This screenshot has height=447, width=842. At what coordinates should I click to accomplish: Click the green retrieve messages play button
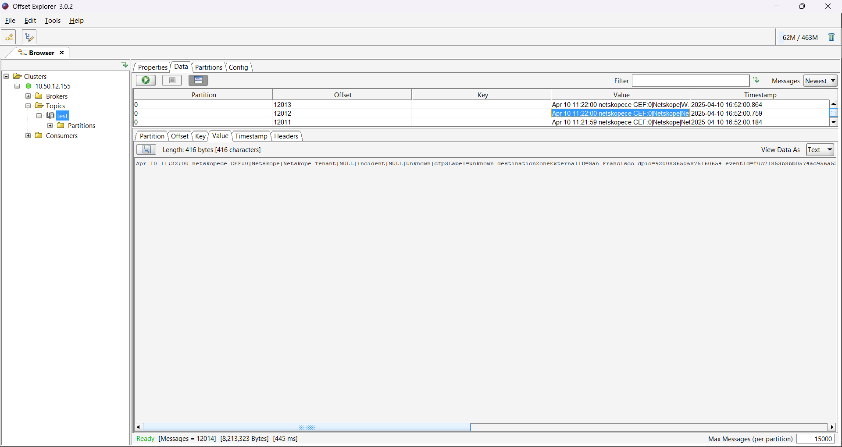(x=146, y=80)
